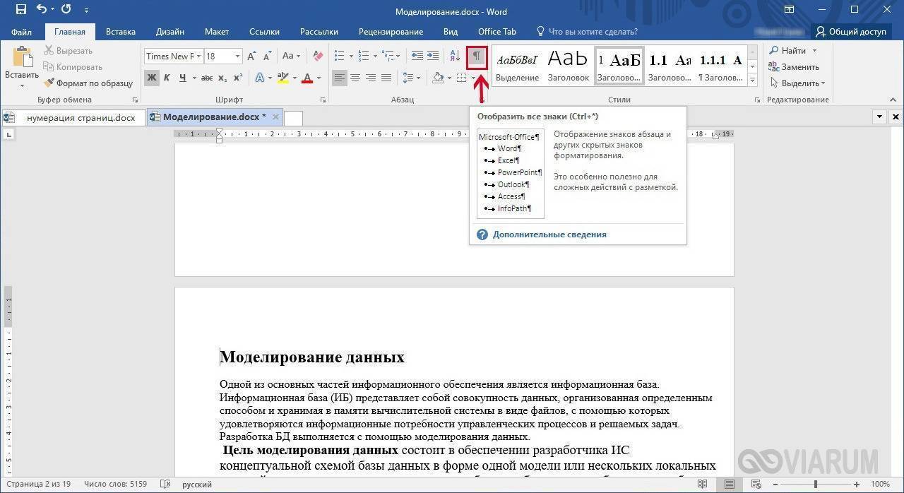
Task: Apply bulleted list formatting
Action: tap(339, 57)
